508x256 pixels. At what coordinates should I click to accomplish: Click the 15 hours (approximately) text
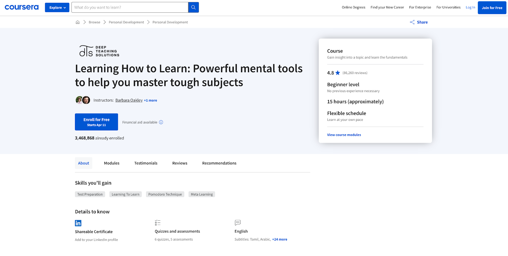click(355, 101)
